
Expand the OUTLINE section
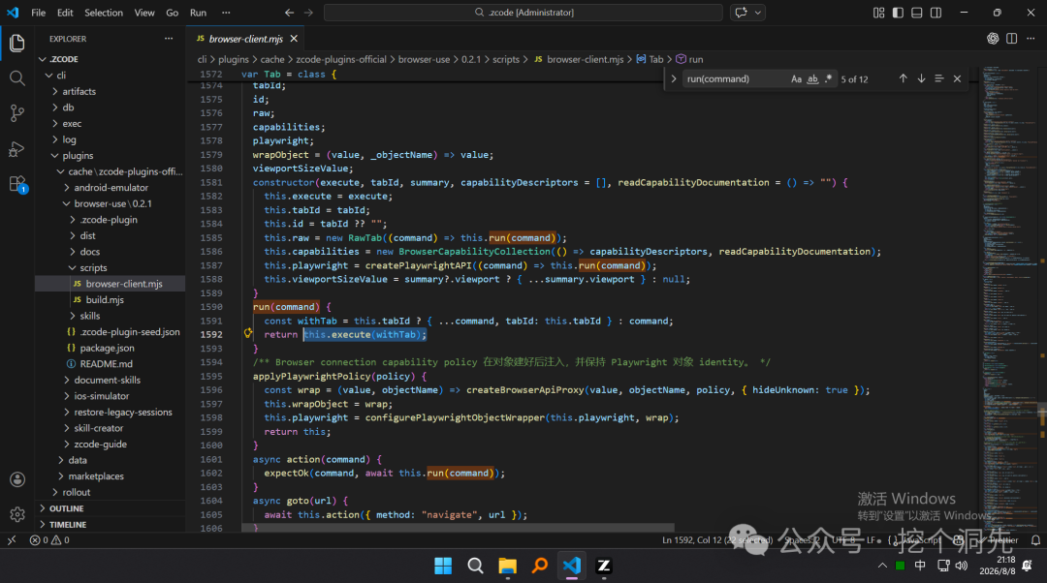click(x=67, y=508)
